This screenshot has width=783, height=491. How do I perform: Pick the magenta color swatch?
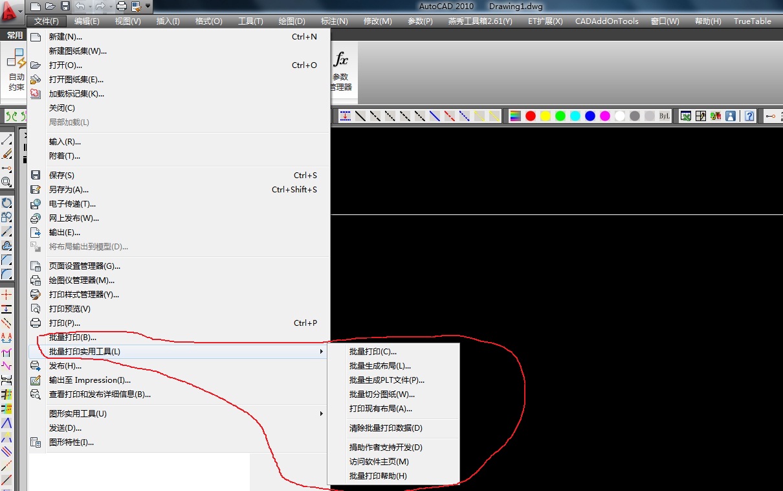coord(605,116)
